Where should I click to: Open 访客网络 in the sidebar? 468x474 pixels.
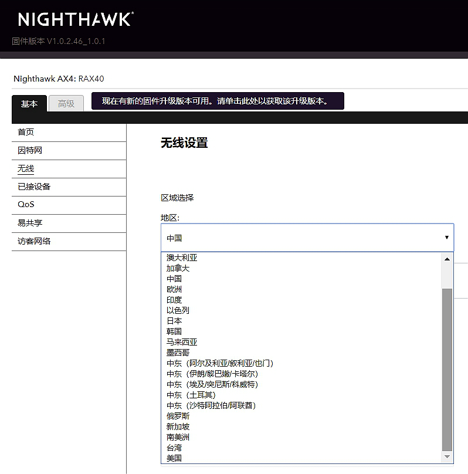click(x=69, y=241)
